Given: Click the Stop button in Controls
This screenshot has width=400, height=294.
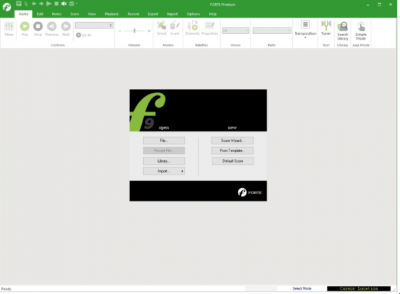Looking at the screenshot, I should coord(38,29).
